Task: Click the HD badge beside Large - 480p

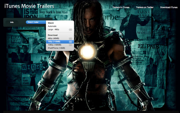Action: pos(70,30)
